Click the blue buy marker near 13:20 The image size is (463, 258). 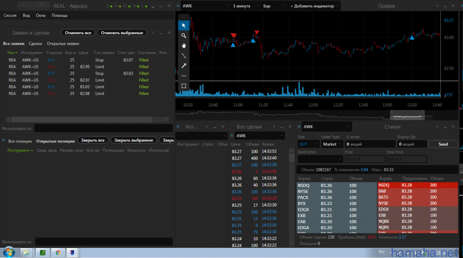(x=412, y=38)
